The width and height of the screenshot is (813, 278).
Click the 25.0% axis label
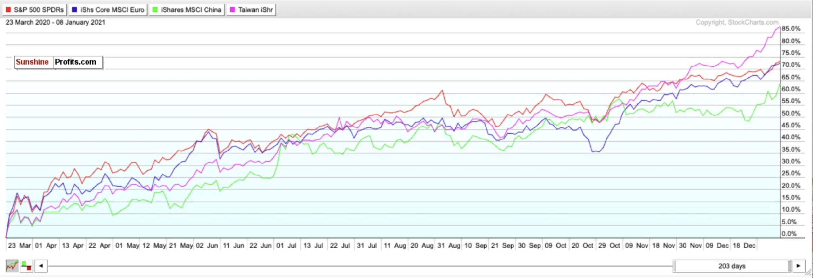(791, 173)
